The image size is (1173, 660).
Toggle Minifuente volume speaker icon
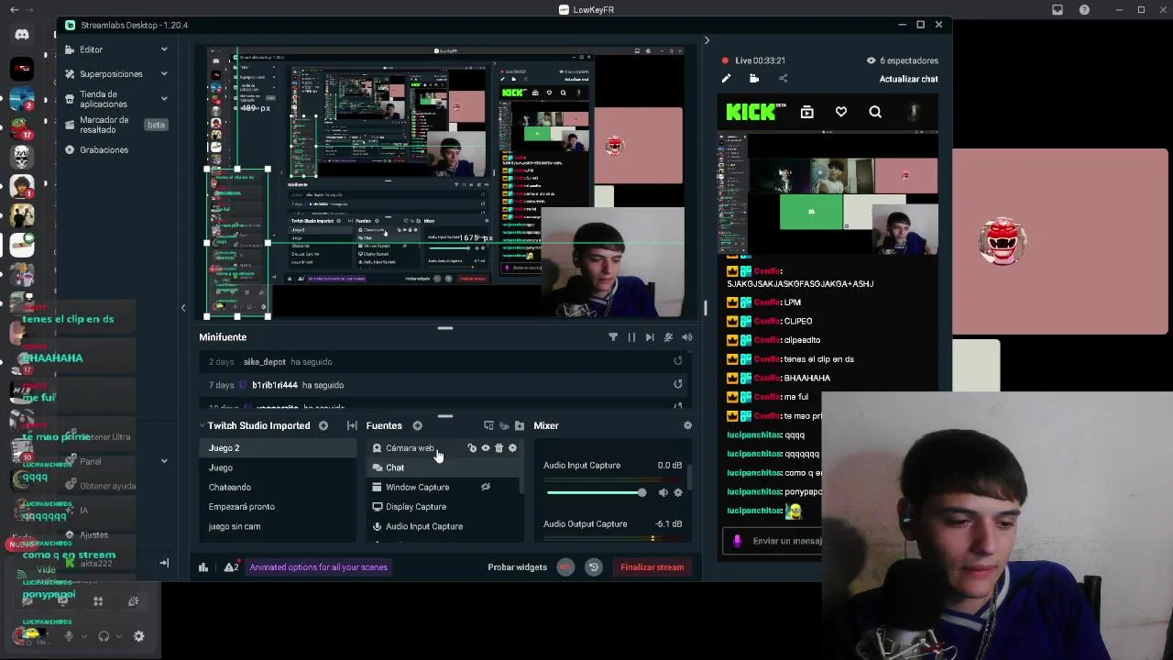pyautogui.click(x=686, y=337)
